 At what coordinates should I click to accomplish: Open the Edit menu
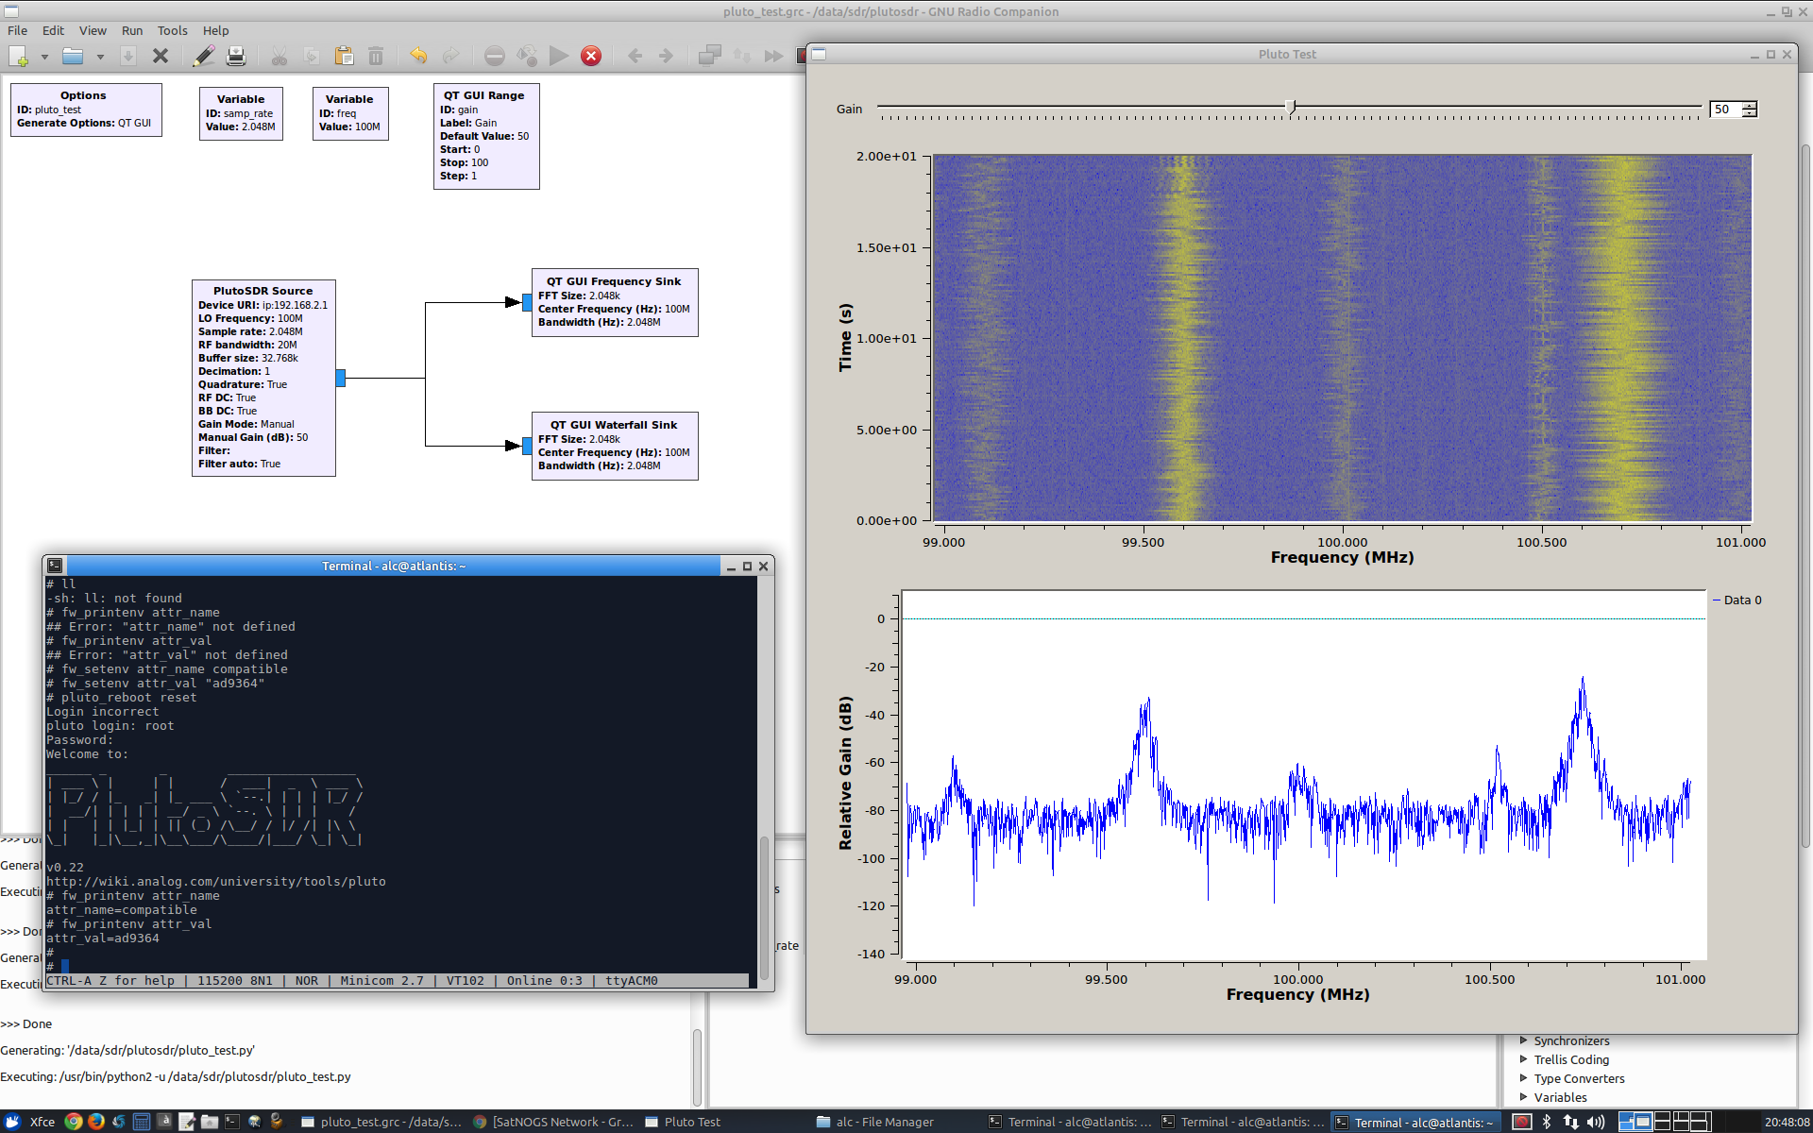pyautogui.click(x=53, y=30)
